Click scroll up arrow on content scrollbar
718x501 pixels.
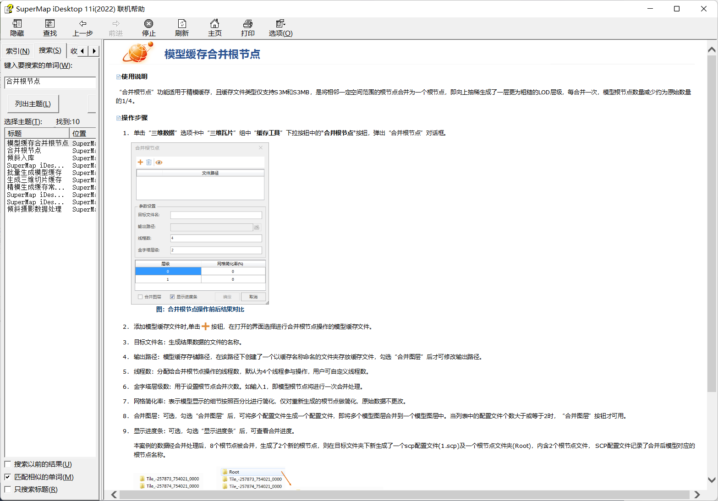point(712,49)
